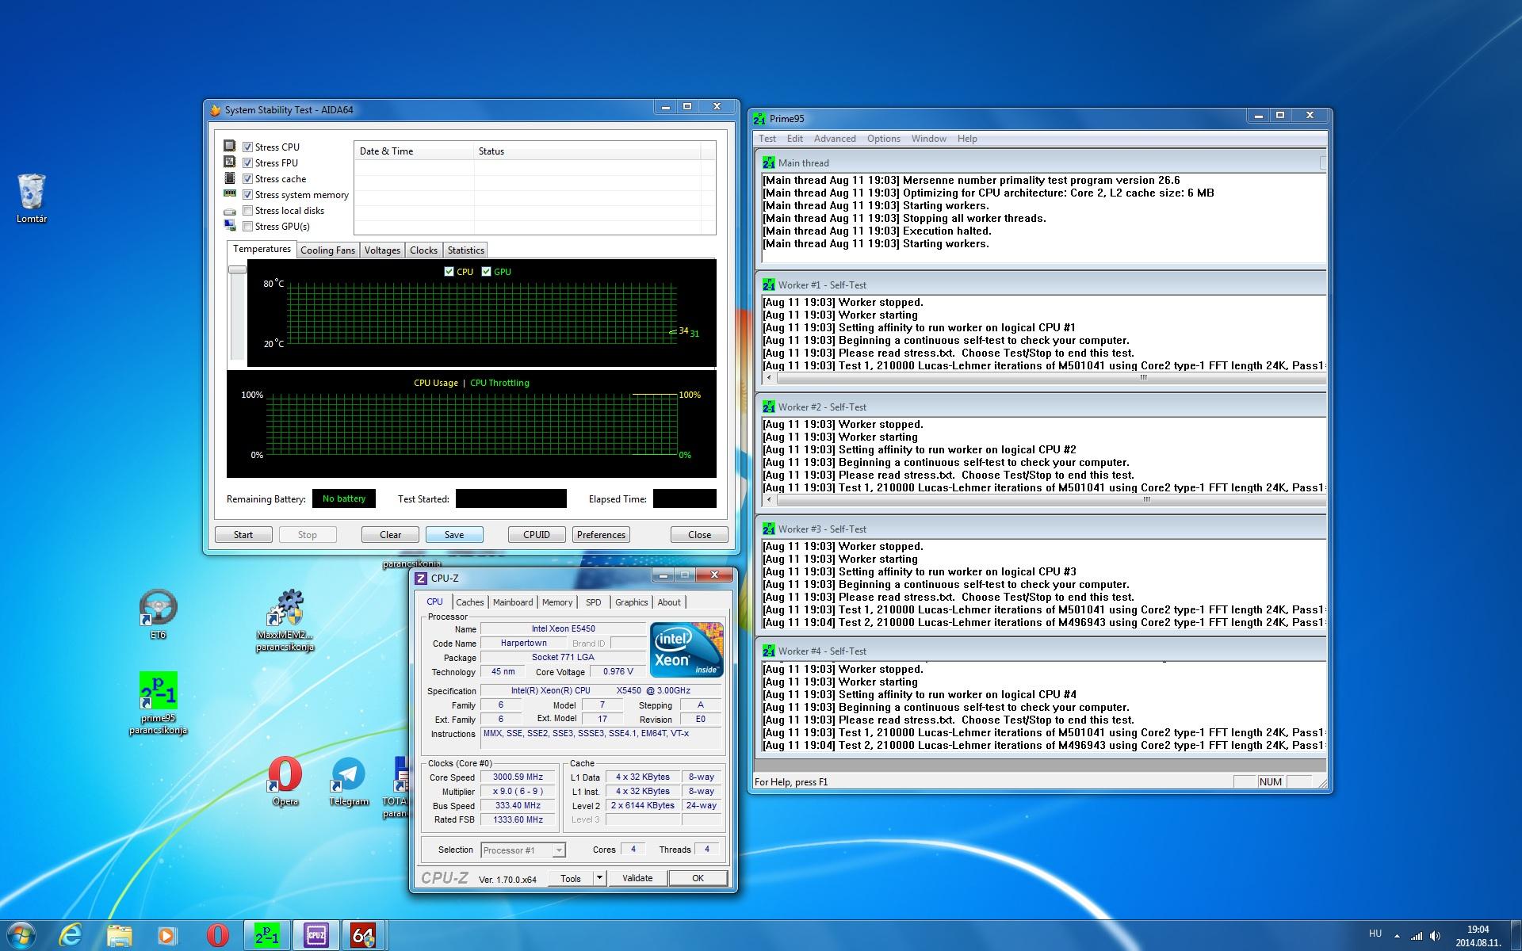Switch to the Caches tab in CPU-Z
Screen dimensions: 1522x951
coord(469,602)
